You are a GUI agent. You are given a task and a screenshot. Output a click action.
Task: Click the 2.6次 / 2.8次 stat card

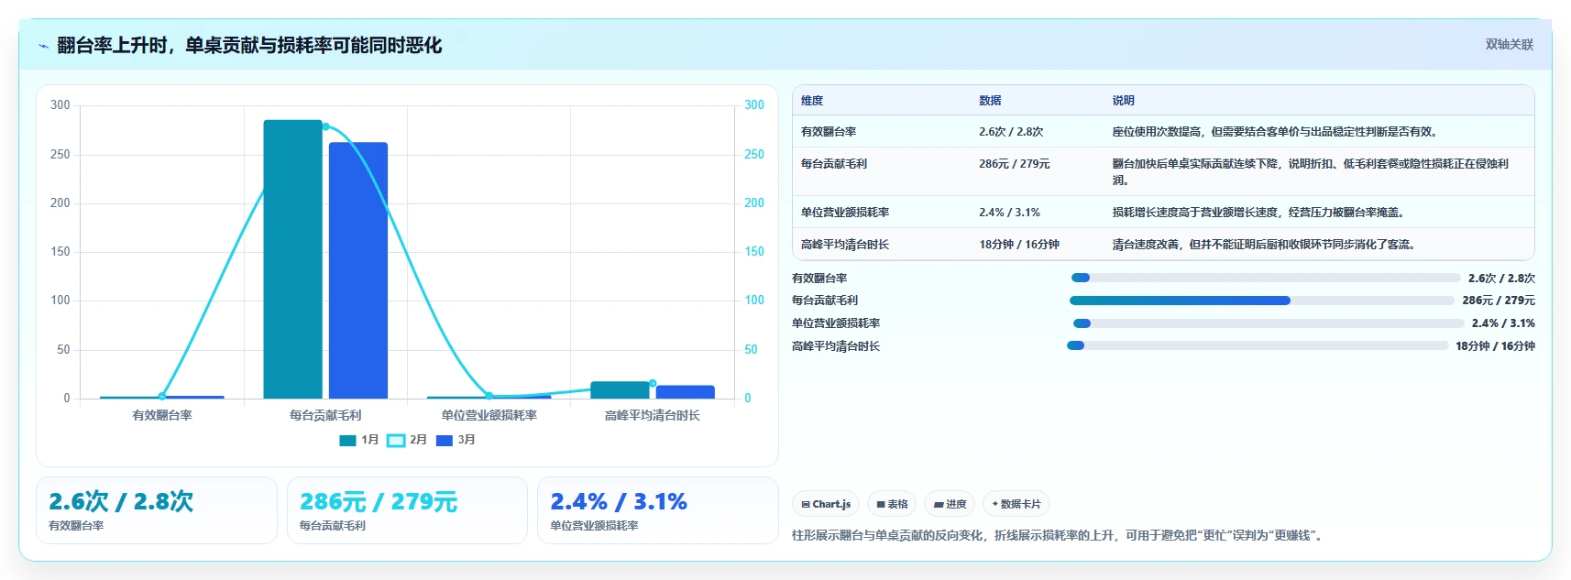(157, 510)
